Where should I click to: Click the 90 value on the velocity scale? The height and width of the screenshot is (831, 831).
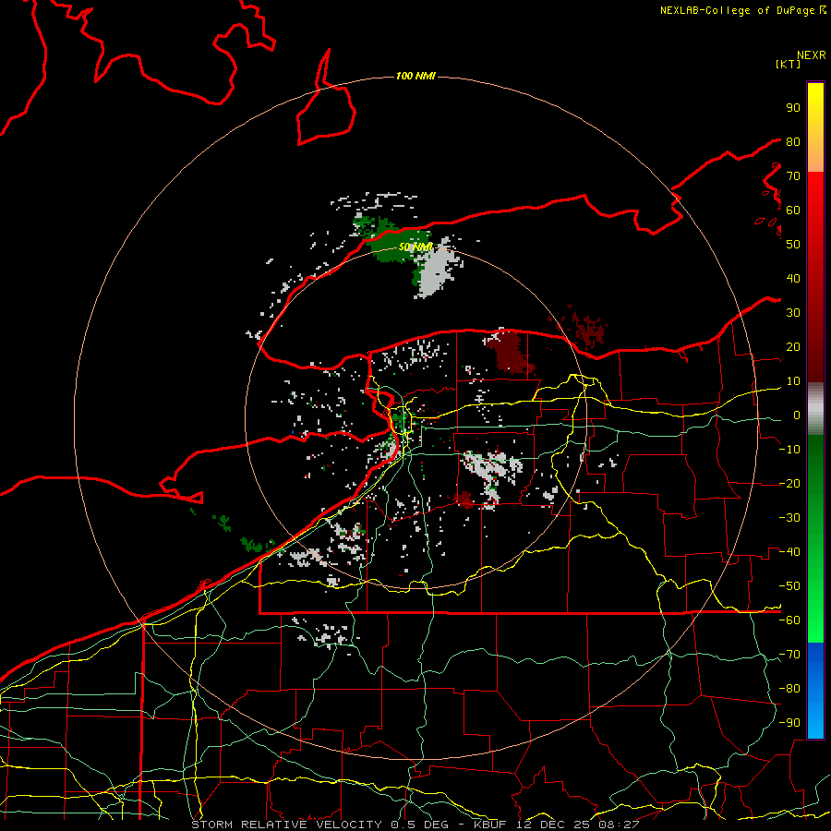pyautogui.click(x=793, y=108)
